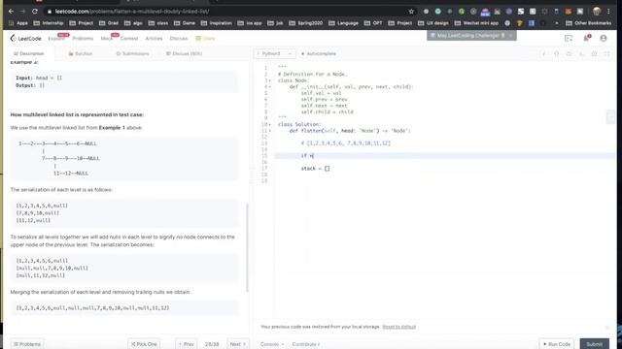Open the Explore menu item
The image size is (622, 349).
(x=56, y=39)
